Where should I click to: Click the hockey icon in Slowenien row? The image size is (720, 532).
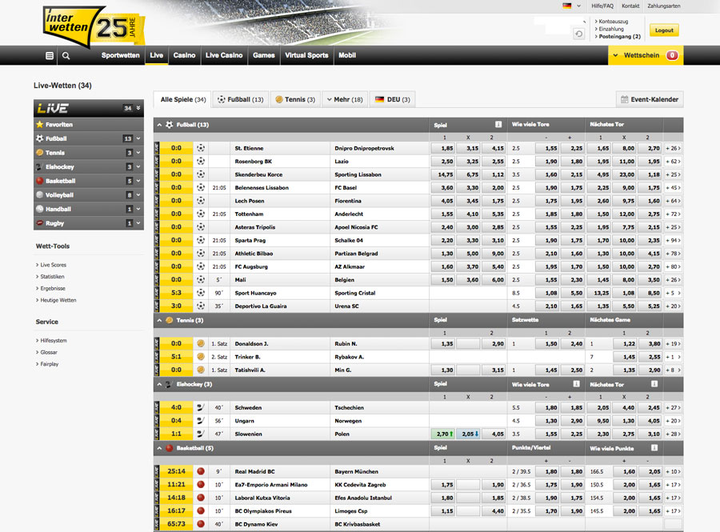201,434
